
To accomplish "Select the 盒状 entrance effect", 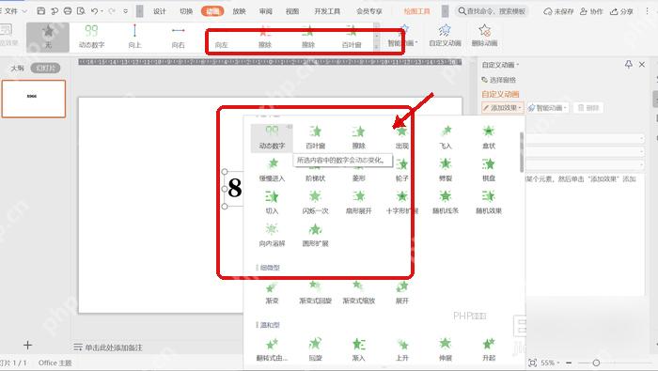I will [489, 137].
